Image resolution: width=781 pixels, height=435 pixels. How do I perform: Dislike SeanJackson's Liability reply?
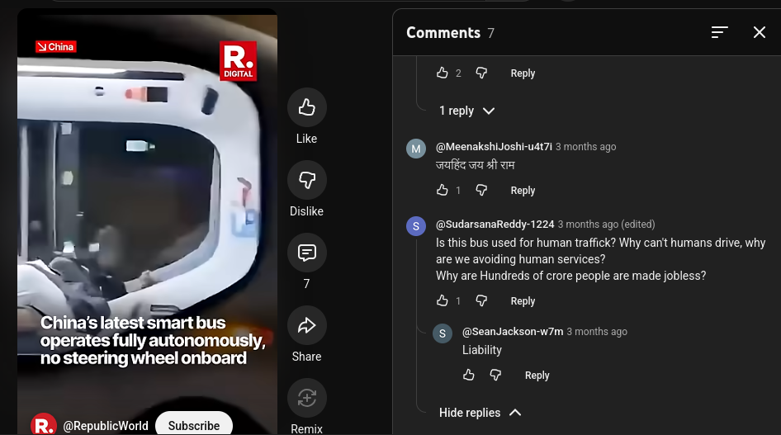point(495,375)
